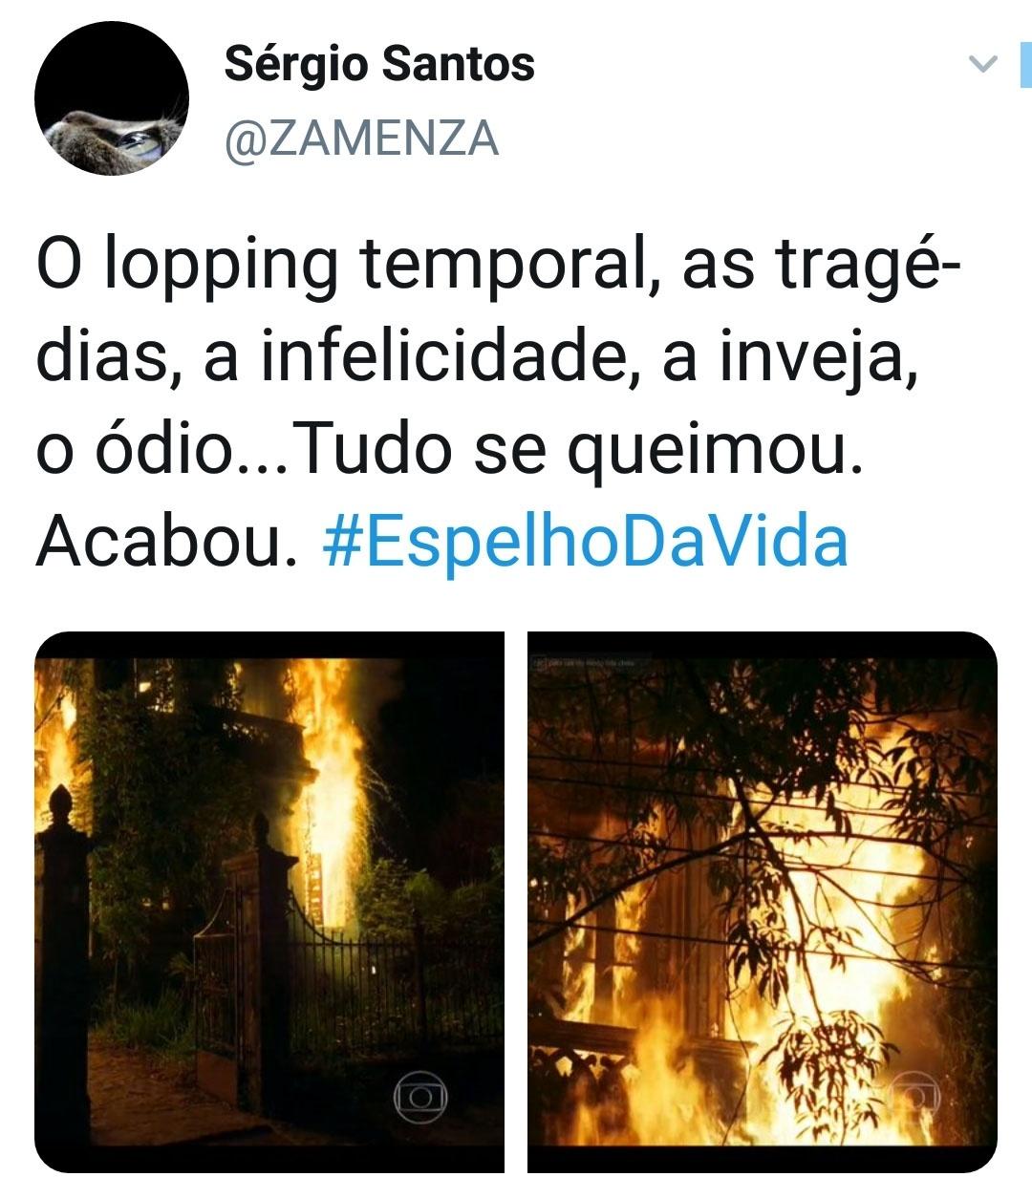1032x1198 pixels.
Task: Open Sérgio Santos profile avatar
Action: coord(111,98)
